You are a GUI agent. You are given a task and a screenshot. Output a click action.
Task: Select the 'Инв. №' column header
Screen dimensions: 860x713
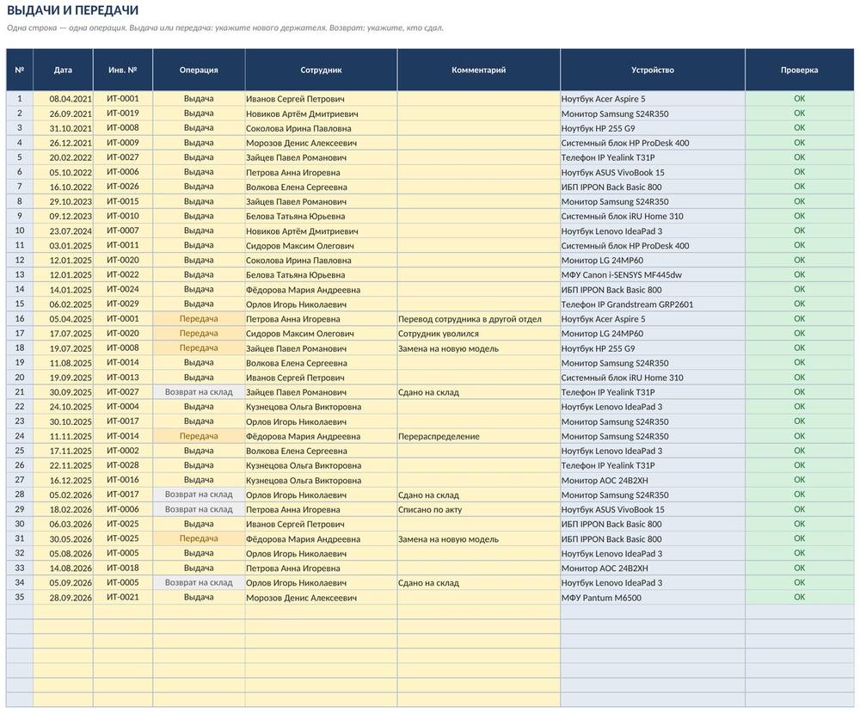pos(123,70)
